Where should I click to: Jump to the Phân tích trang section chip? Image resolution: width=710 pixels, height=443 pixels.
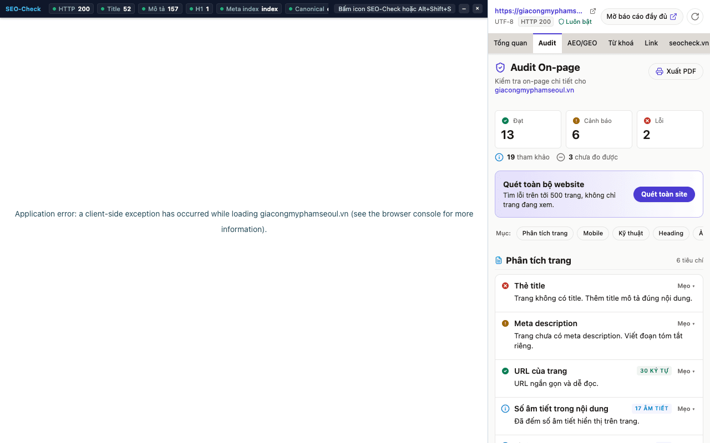[545, 233]
